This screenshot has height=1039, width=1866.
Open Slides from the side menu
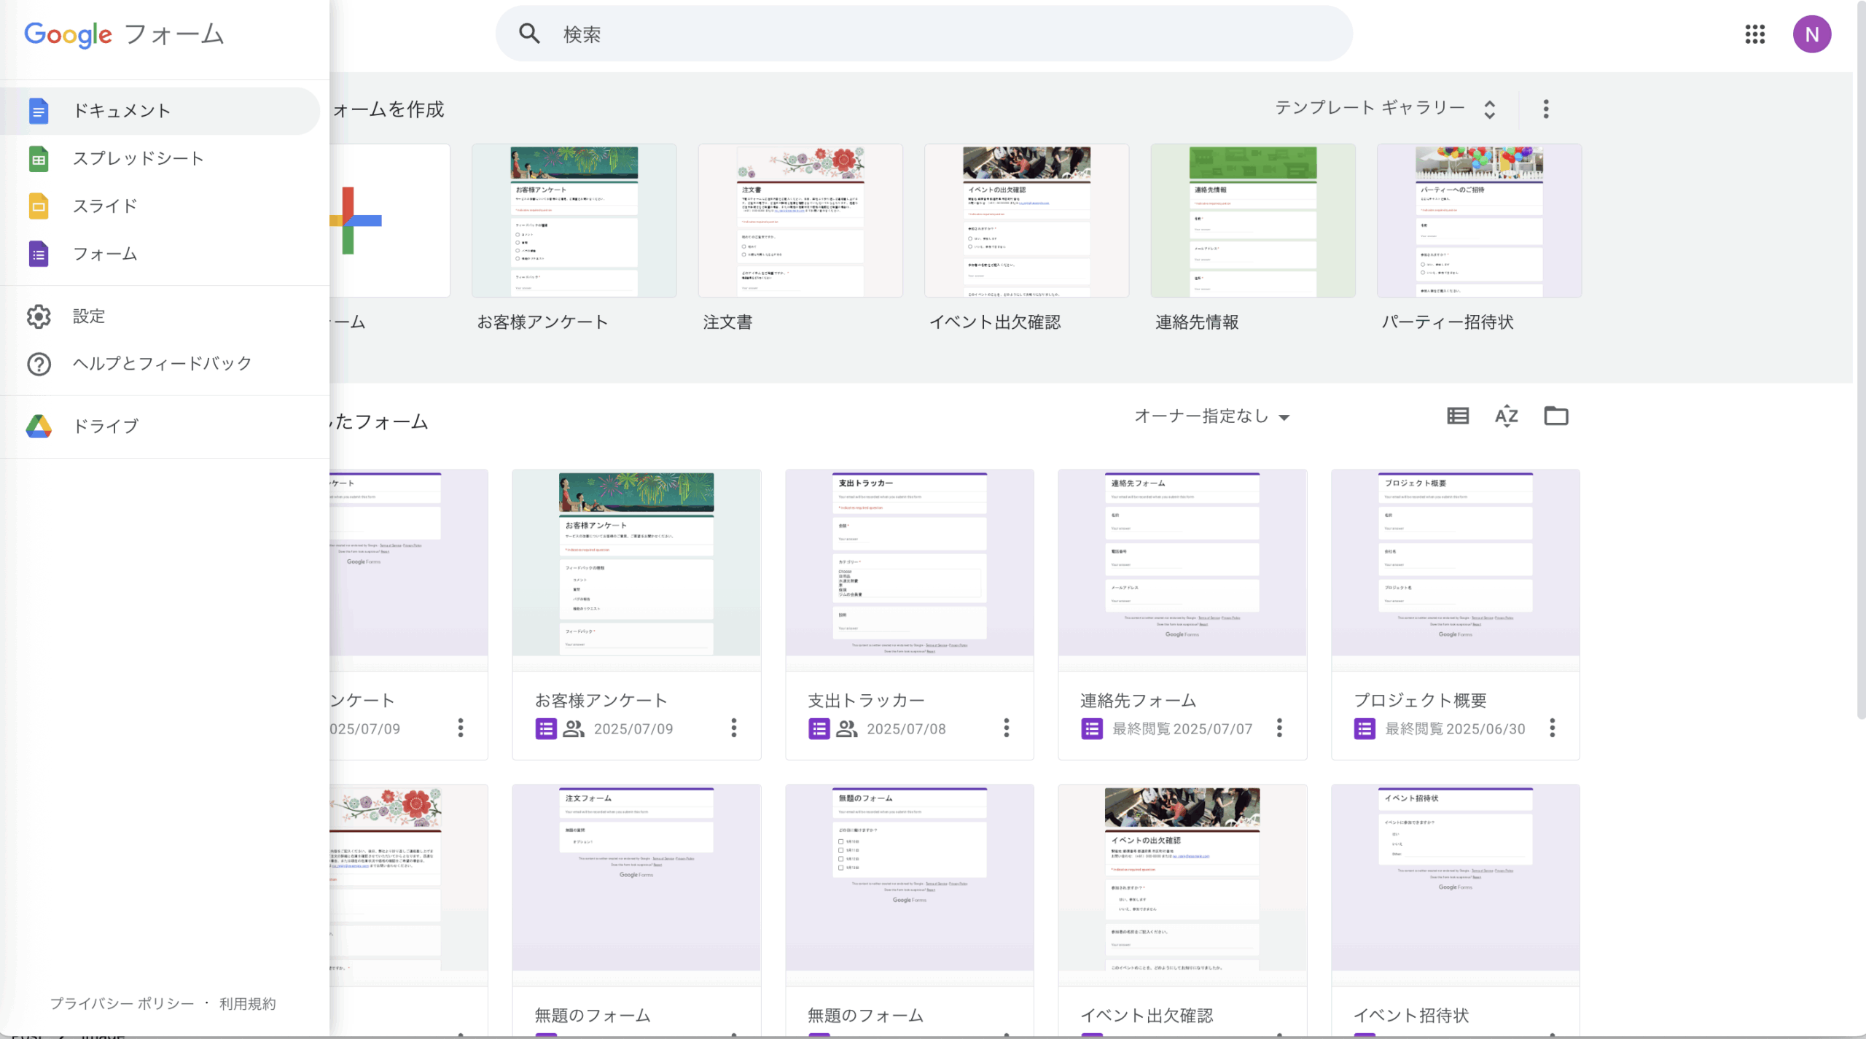[160, 206]
